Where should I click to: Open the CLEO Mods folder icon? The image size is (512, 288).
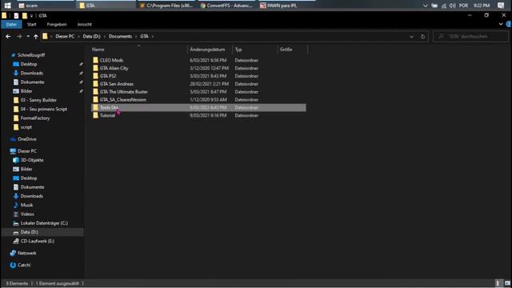[95, 60]
